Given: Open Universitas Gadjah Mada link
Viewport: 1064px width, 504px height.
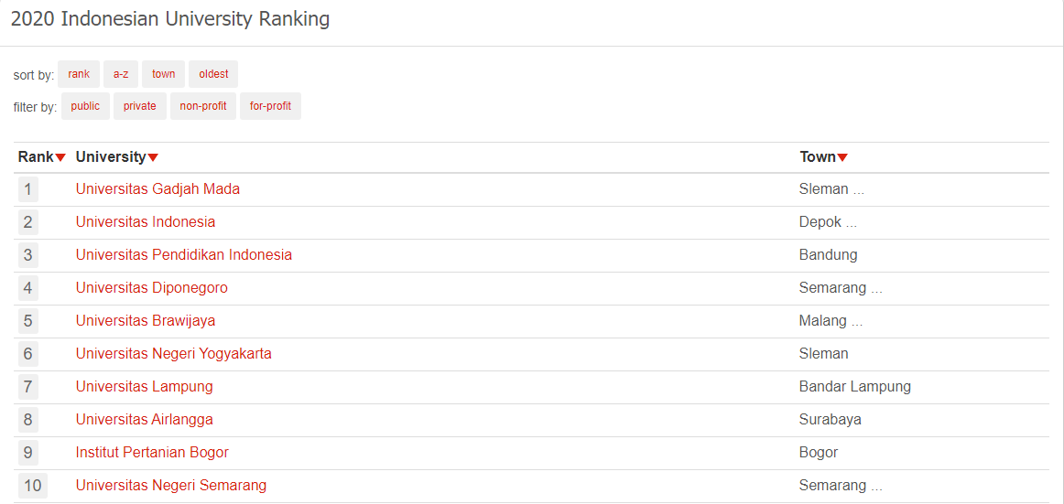Looking at the screenshot, I should click(157, 189).
